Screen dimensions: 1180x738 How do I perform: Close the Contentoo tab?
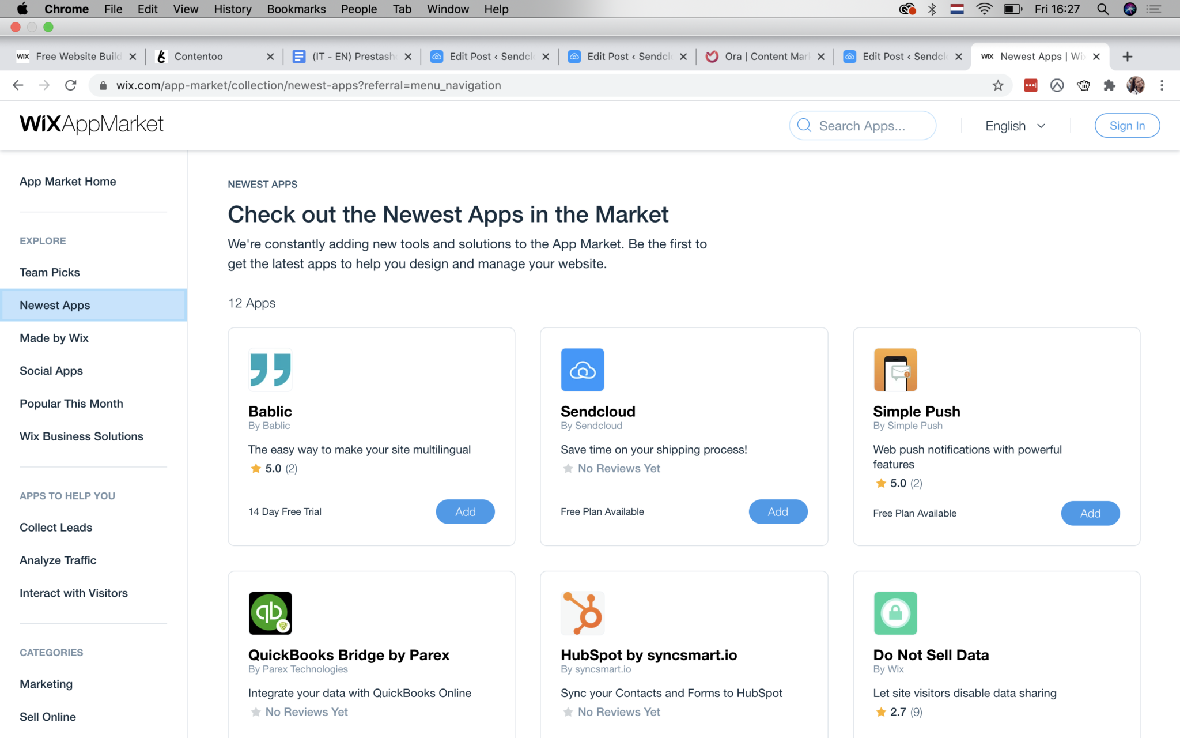[x=270, y=57]
